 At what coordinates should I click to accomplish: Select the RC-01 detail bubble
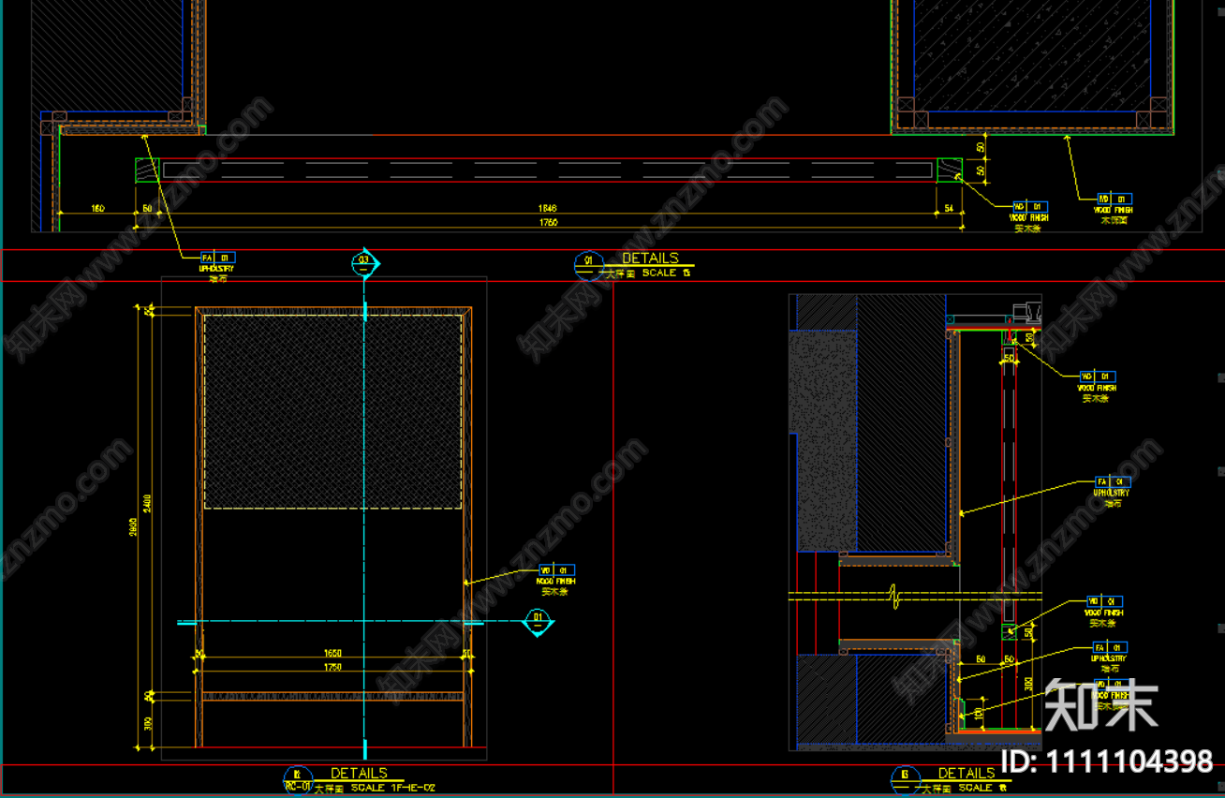click(x=298, y=779)
